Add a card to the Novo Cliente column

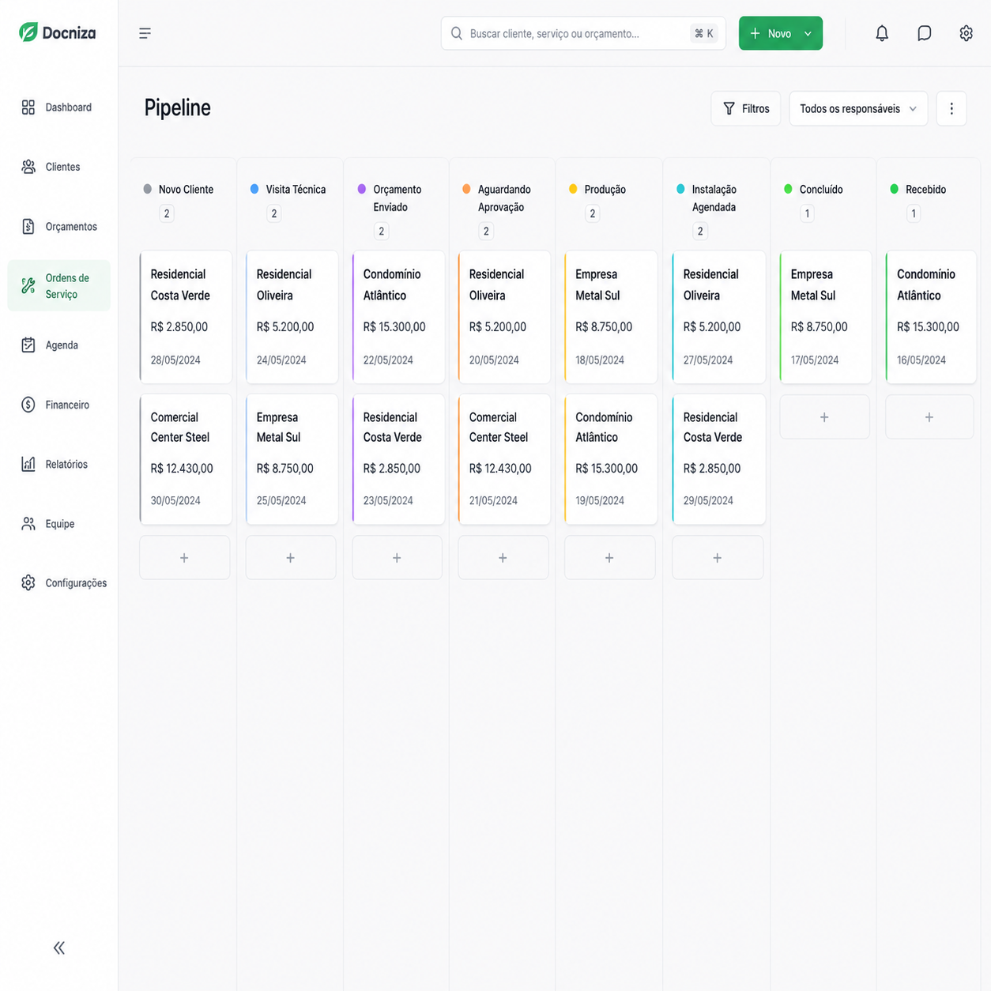pos(184,558)
